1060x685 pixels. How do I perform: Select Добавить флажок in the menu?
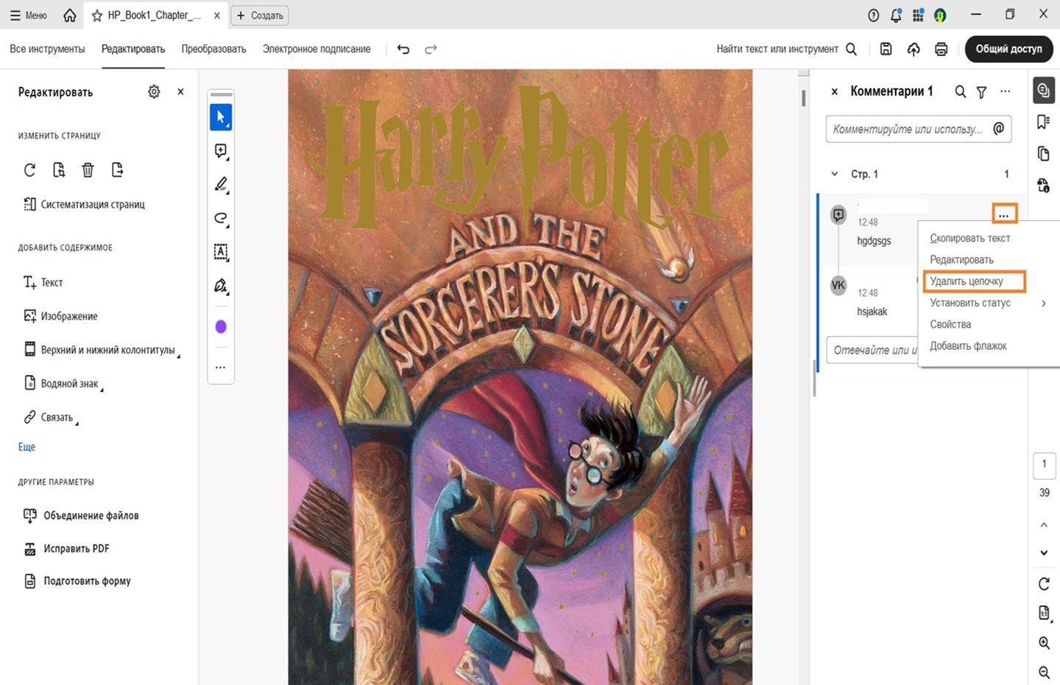968,346
